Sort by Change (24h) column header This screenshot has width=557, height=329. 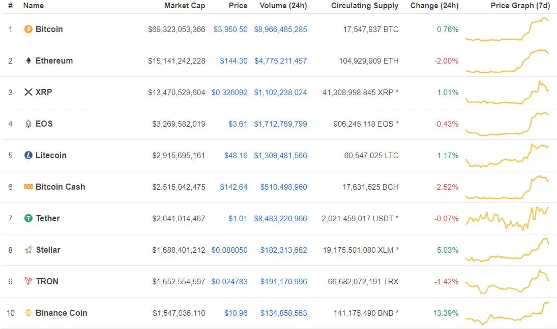click(434, 6)
